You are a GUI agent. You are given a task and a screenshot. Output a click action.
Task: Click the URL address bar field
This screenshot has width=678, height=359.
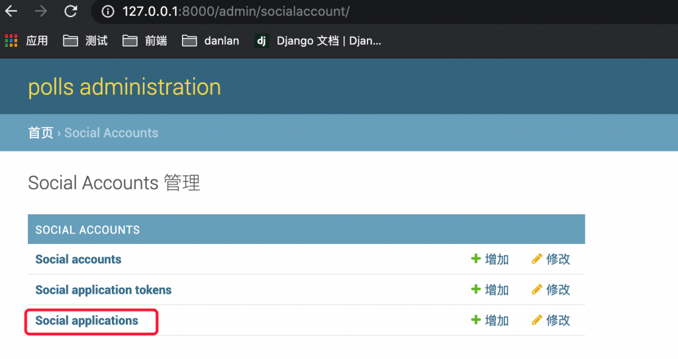click(331, 12)
